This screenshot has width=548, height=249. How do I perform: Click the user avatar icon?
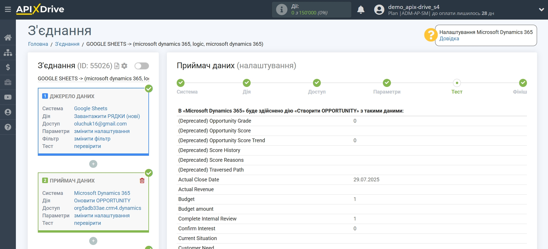(x=379, y=10)
